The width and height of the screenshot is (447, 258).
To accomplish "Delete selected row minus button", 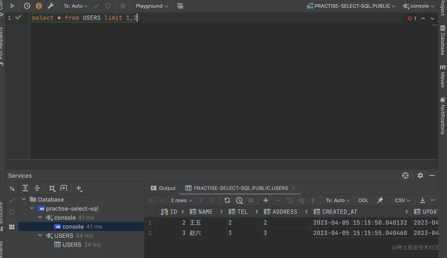I will click(x=277, y=200).
